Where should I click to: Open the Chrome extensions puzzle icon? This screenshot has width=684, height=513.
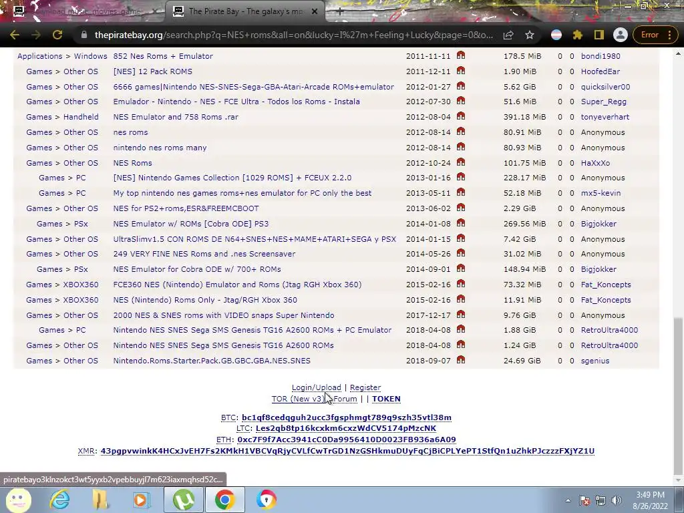point(578,35)
